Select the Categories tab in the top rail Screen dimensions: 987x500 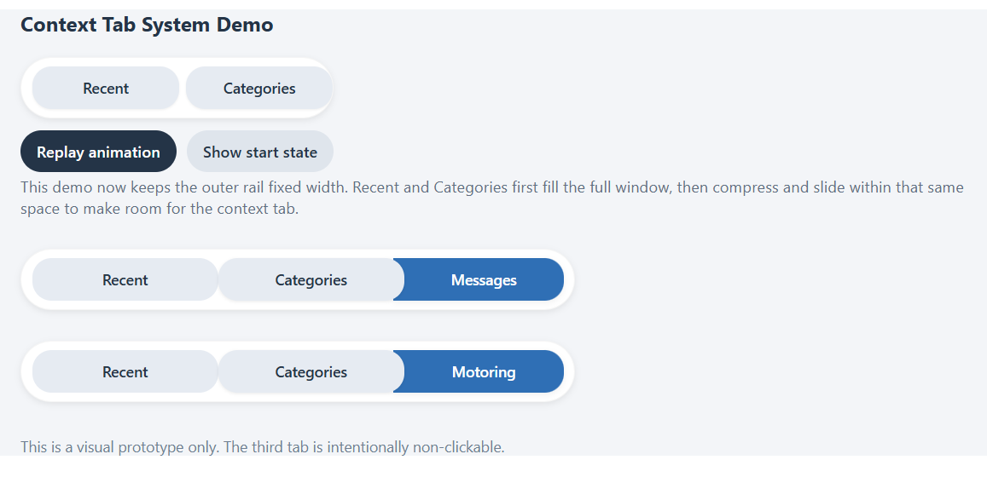point(258,89)
